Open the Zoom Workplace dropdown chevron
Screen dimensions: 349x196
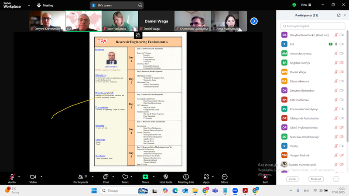click(x=29, y=5)
